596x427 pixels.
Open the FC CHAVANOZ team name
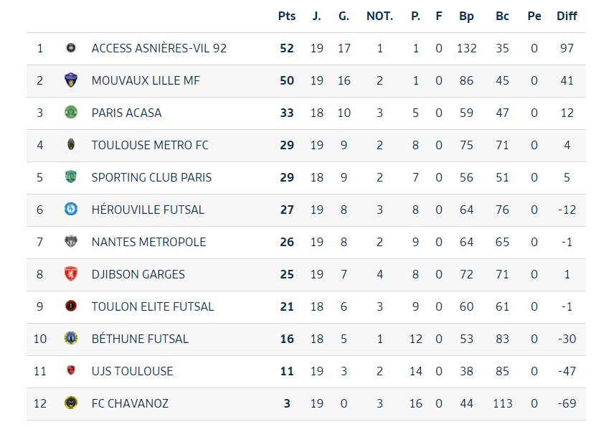click(130, 403)
